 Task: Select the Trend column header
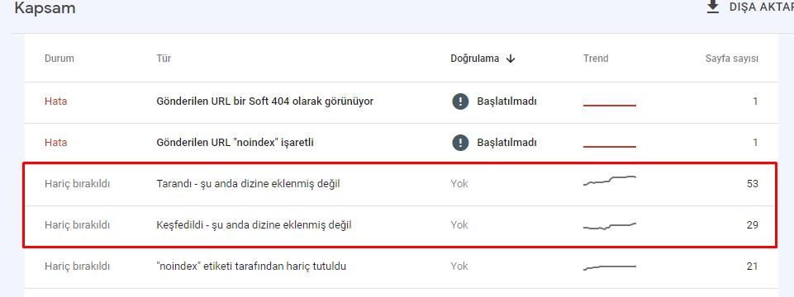click(596, 59)
